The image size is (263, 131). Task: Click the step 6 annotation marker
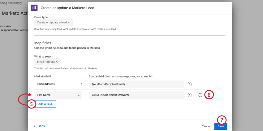click(x=209, y=95)
